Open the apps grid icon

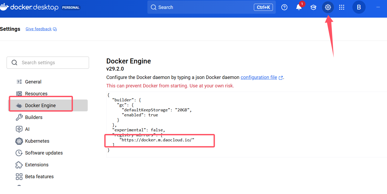342,7
